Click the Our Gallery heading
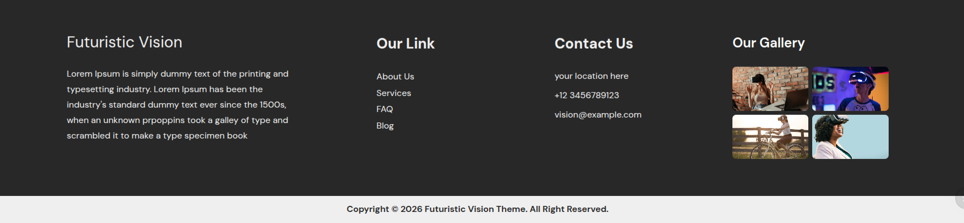This screenshot has width=964, height=223. click(768, 43)
